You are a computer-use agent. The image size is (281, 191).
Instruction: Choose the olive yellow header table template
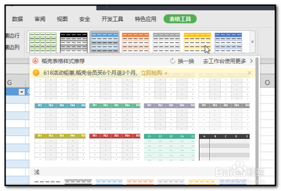(x=60, y=147)
